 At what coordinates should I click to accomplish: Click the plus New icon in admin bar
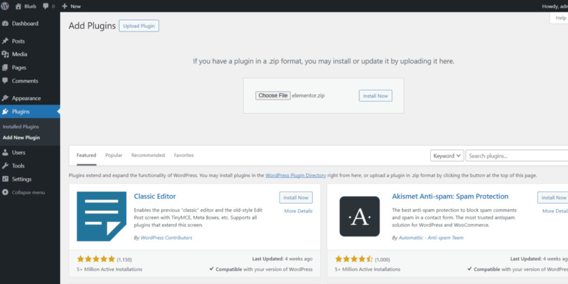(64, 6)
